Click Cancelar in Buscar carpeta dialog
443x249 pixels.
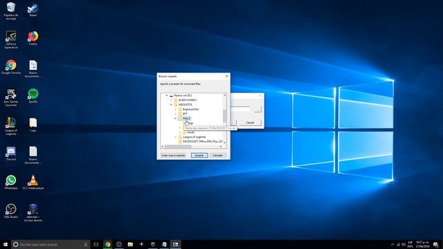pyautogui.click(x=217, y=155)
